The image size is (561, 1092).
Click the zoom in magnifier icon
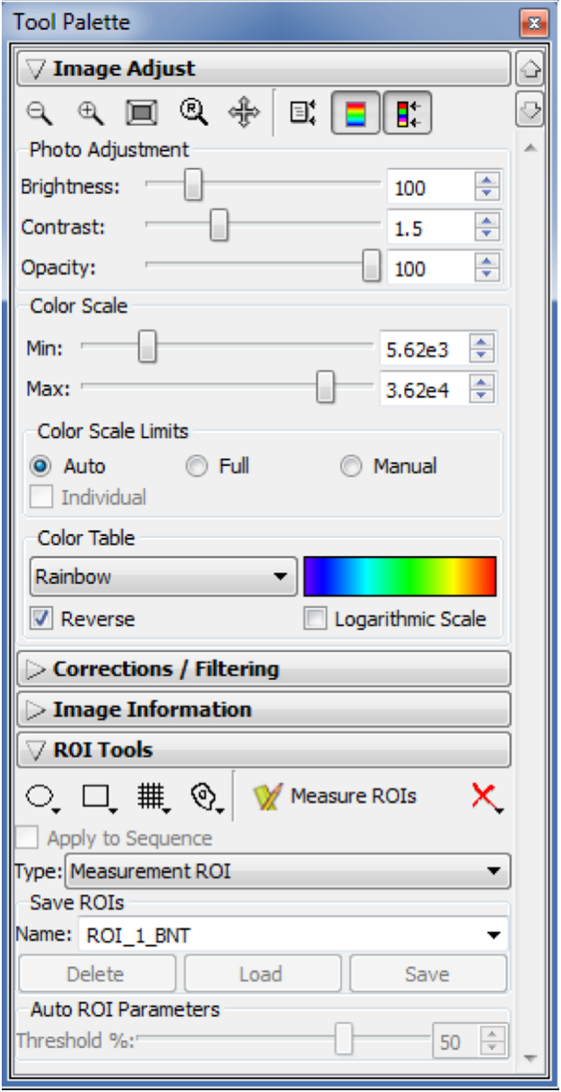89,113
